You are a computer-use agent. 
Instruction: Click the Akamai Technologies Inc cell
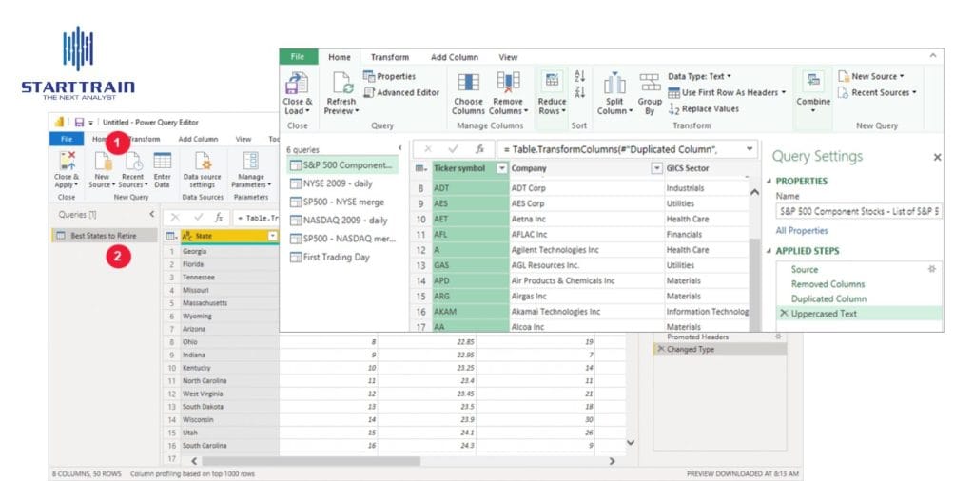point(586,312)
